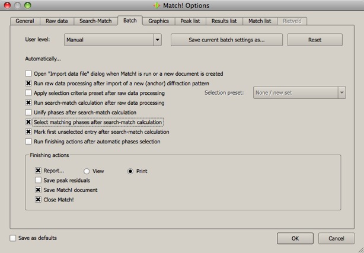Screen dimensions: 364x253
Task: Enable Save peak residuals checkbox
Action: [x=38, y=180]
